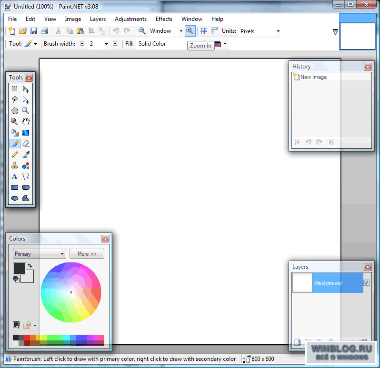Open the Adjustments menu

130,19
